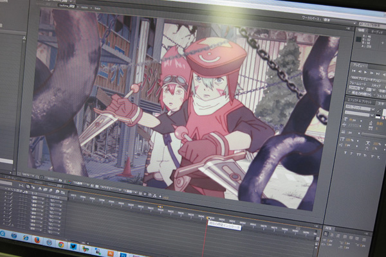Jump to first frame in preview panel
Screen dimensions: 386x257
tap(353, 71)
